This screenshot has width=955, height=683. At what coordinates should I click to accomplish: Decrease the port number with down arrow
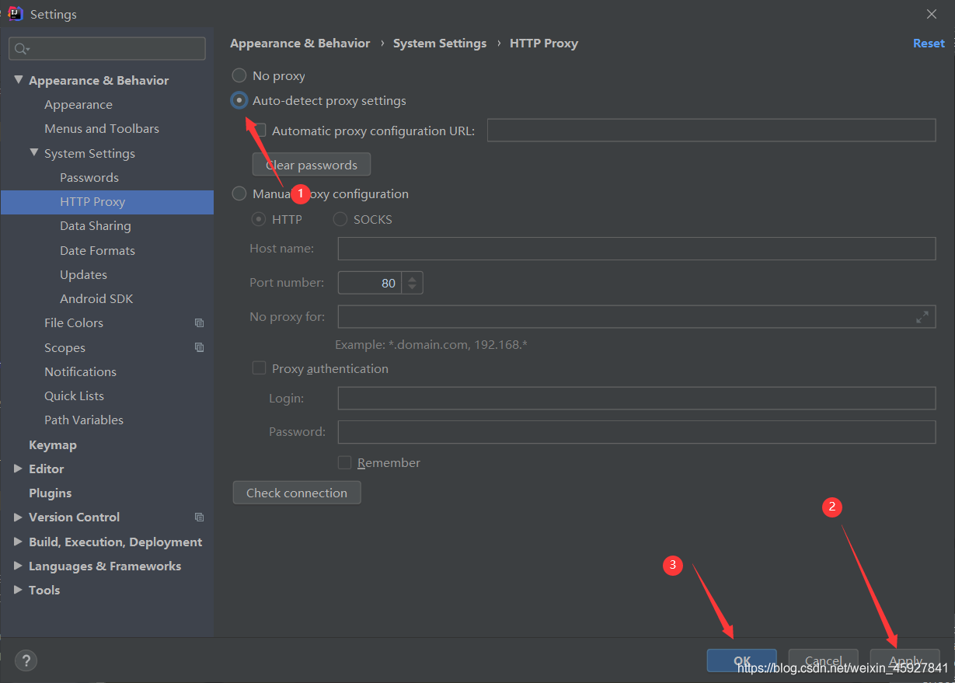coord(412,288)
